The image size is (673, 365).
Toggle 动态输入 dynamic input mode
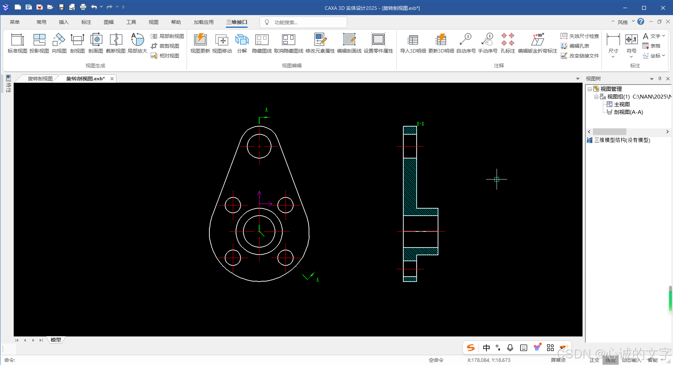[x=631, y=360]
